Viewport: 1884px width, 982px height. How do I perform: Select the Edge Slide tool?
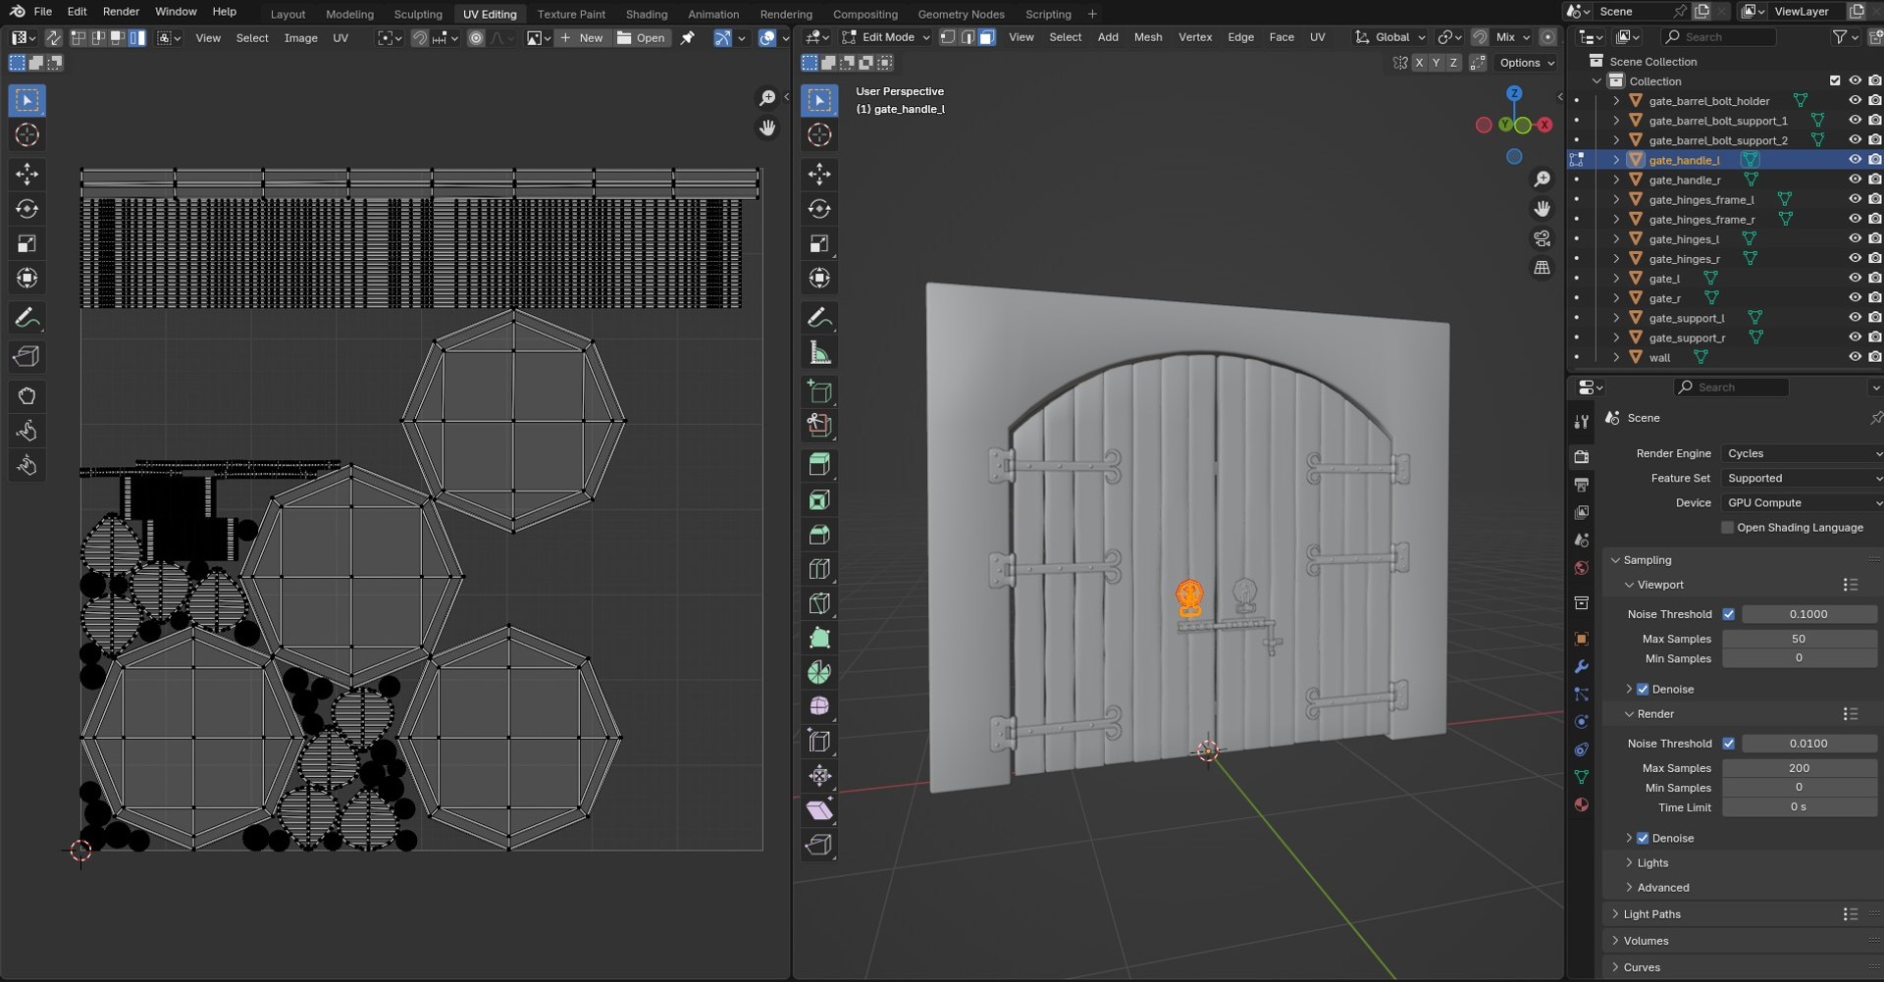(x=819, y=741)
